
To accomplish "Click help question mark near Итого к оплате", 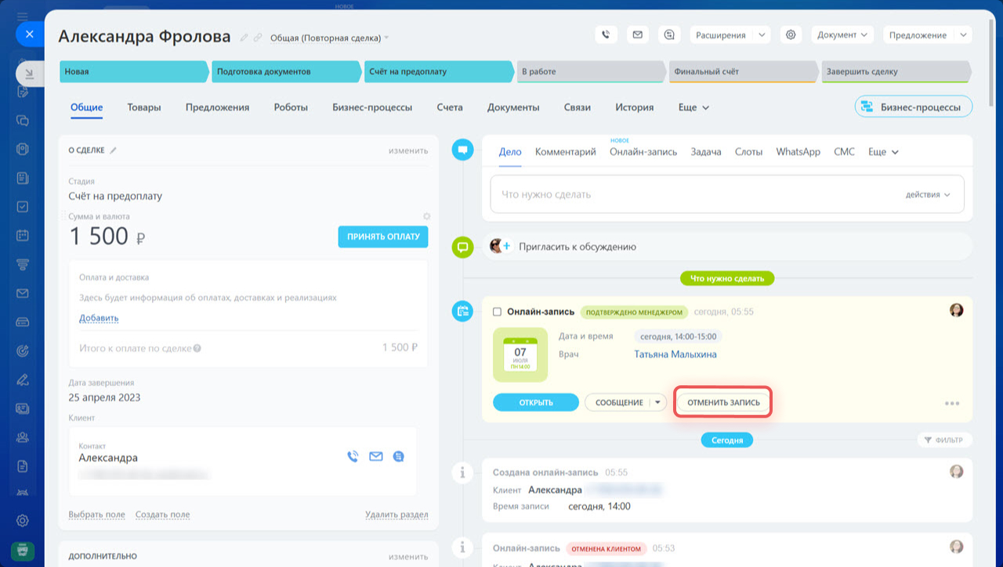I will click(x=197, y=348).
